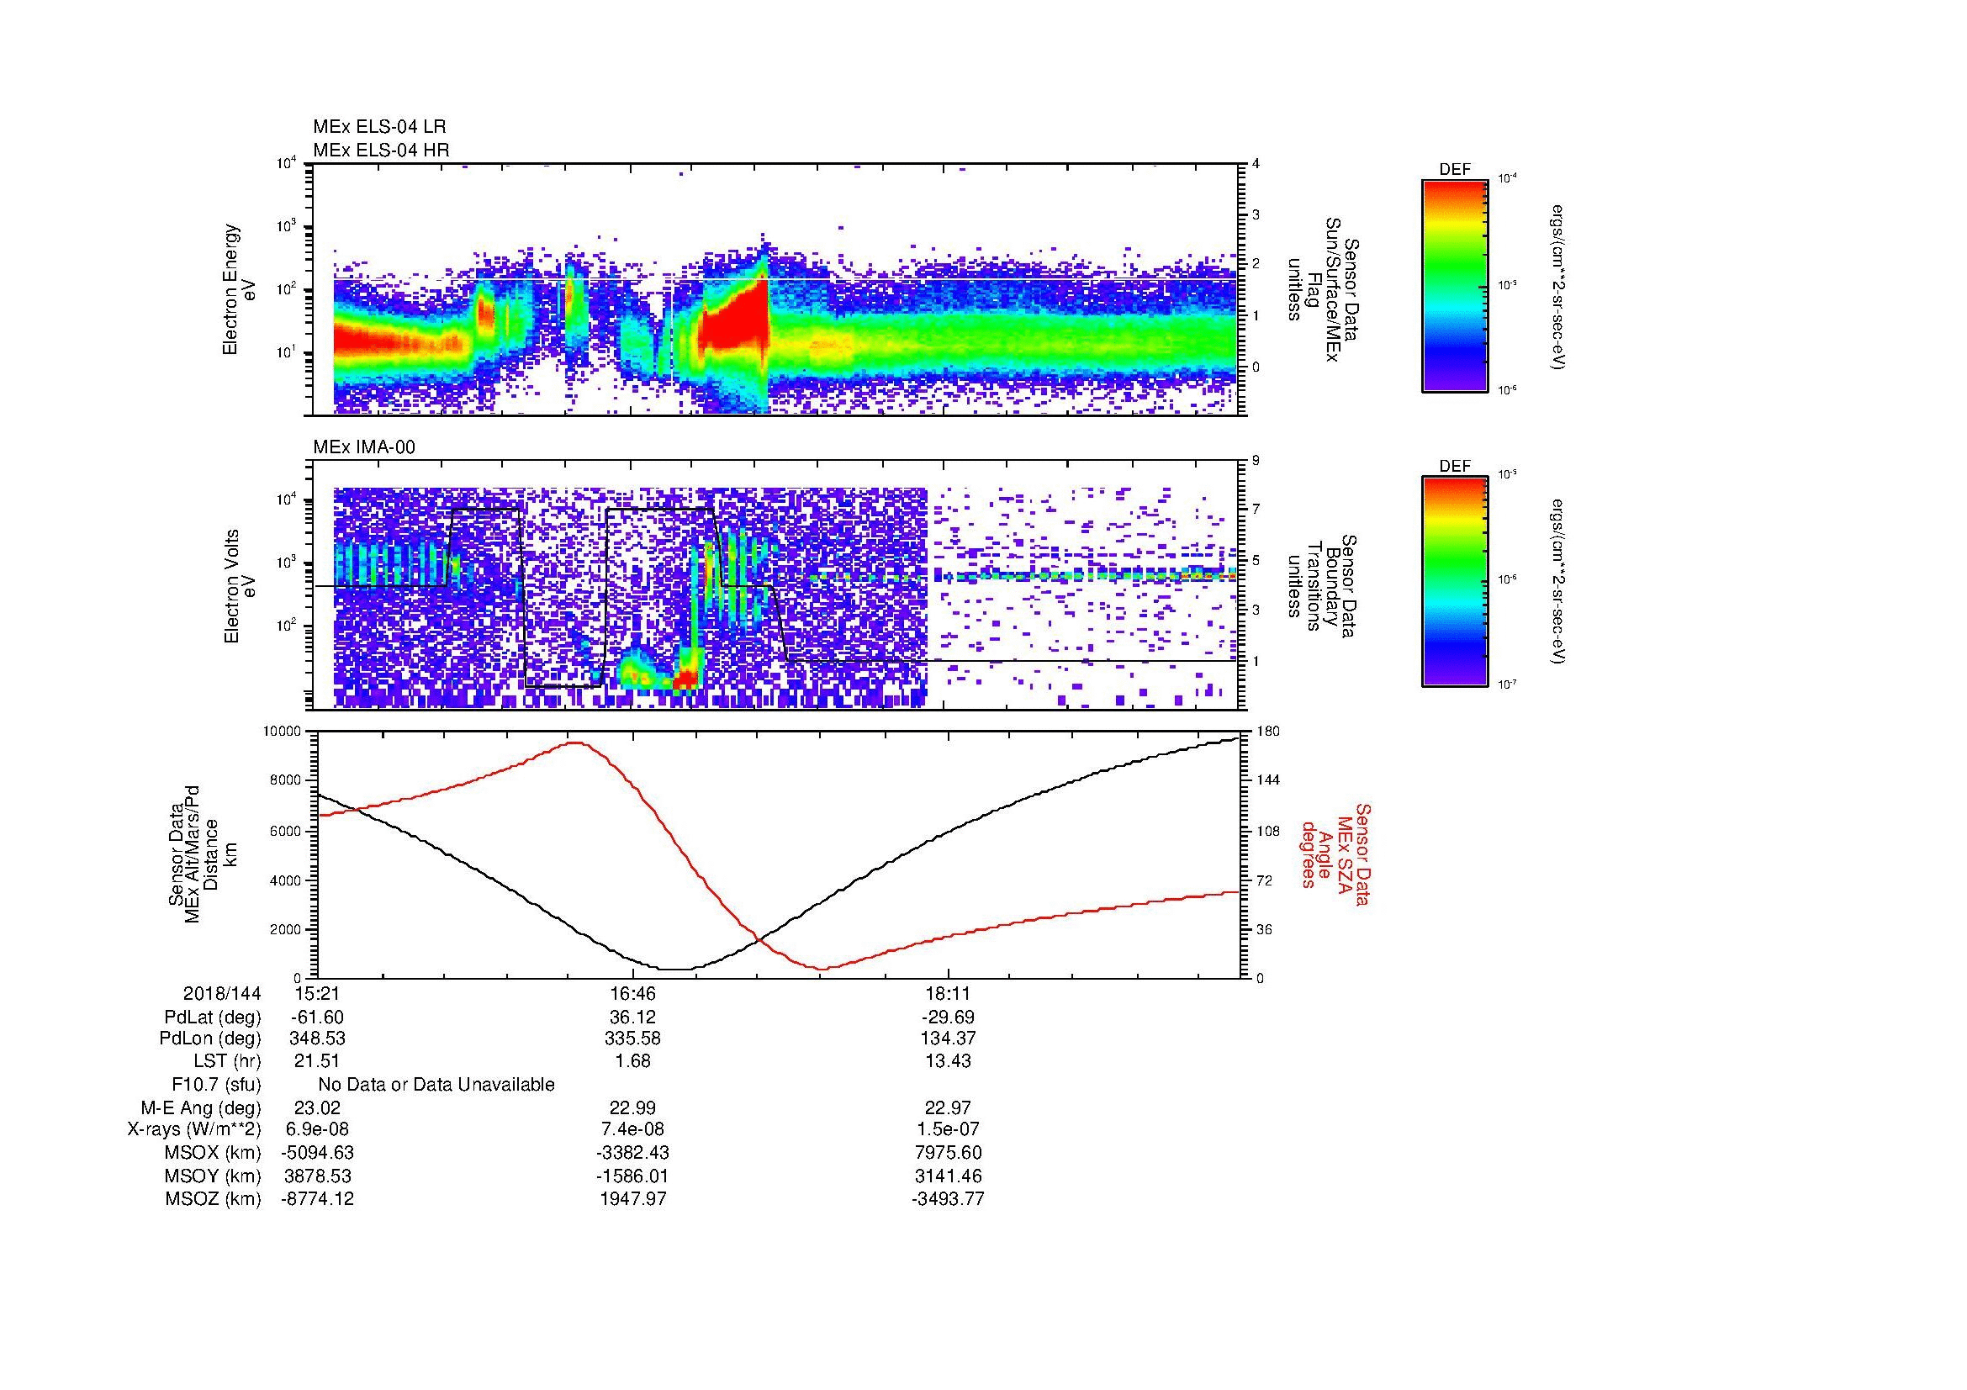Image resolution: width=1967 pixels, height=1390 pixels.
Task: Click the date label '2018/144'
Action: click(x=222, y=993)
